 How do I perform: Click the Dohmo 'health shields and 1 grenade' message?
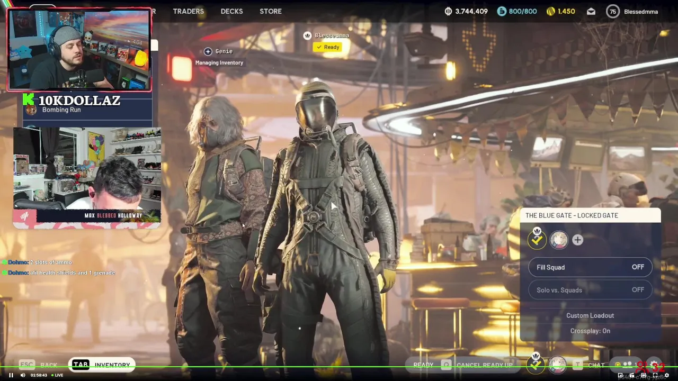coord(58,273)
